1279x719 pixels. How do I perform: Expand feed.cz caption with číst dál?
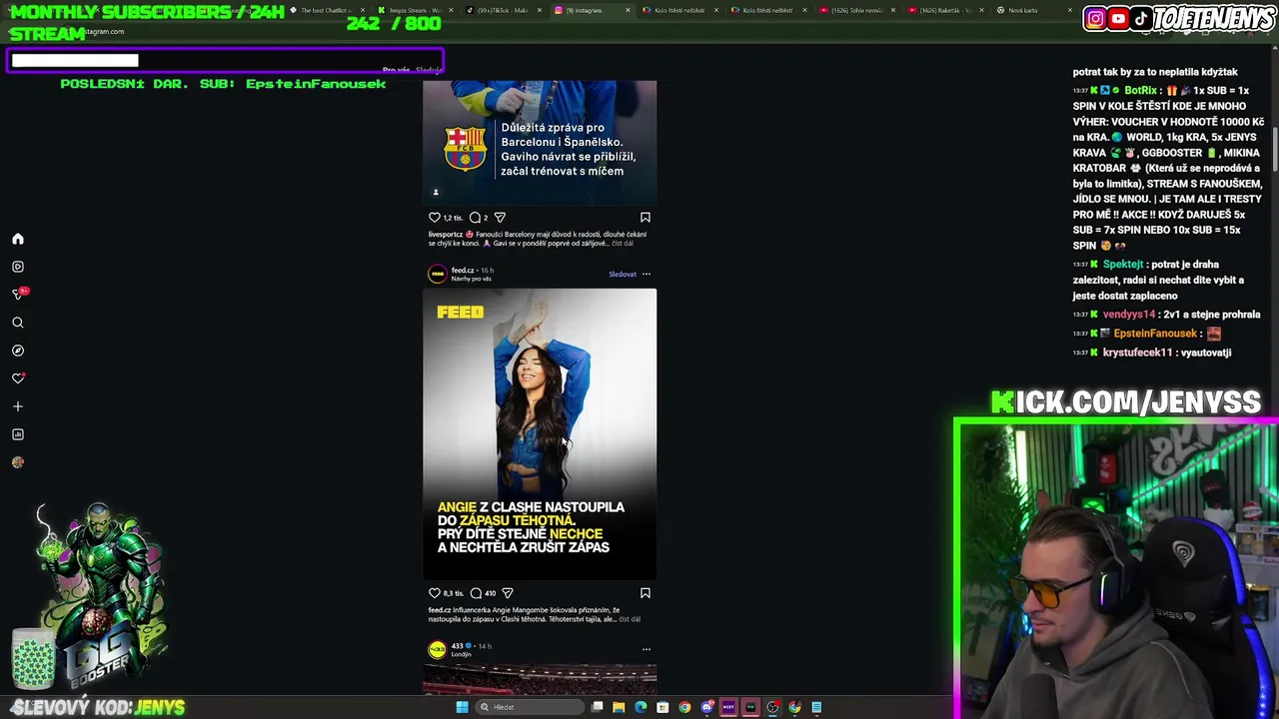[x=630, y=619]
